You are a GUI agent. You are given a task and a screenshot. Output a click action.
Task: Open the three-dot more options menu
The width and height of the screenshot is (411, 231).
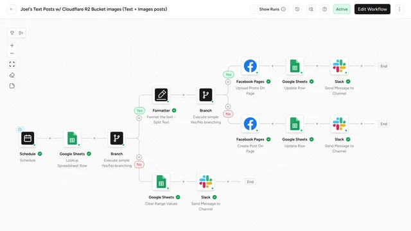click(399, 9)
